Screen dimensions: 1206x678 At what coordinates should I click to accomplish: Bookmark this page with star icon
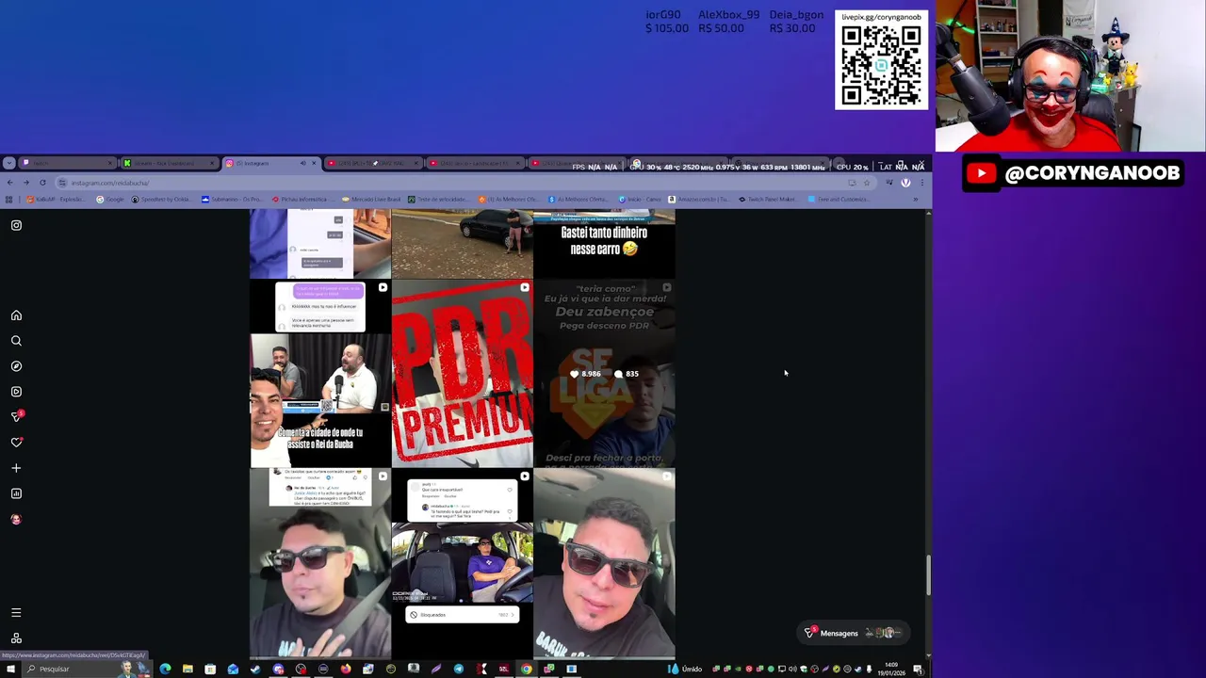click(x=867, y=183)
